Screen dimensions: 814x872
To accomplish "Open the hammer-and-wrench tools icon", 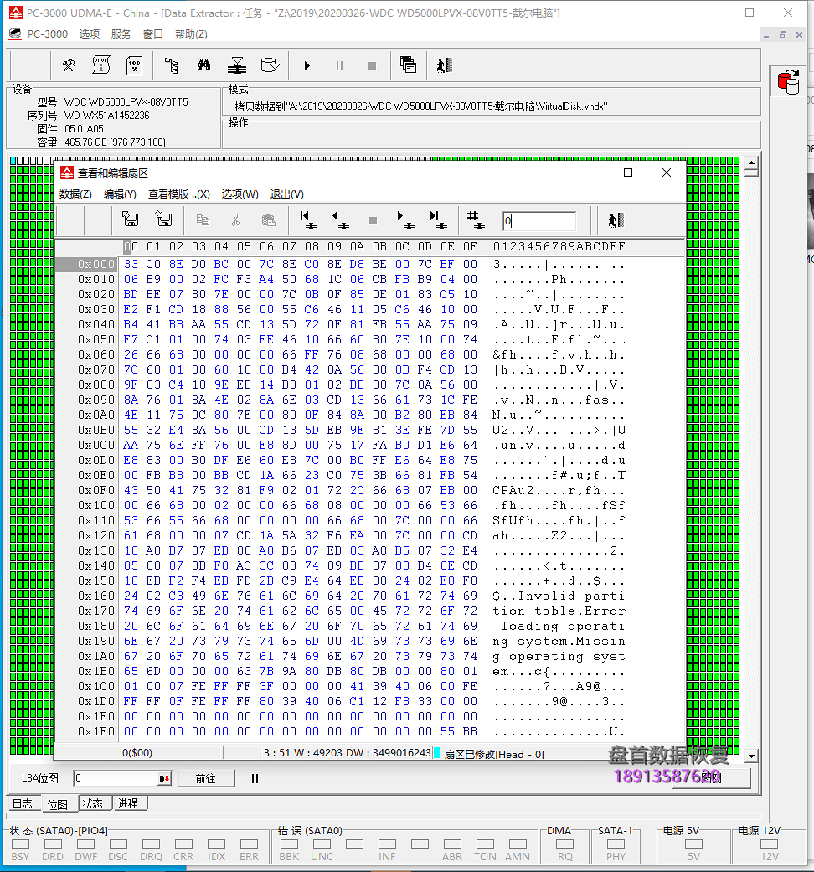I will tap(69, 65).
